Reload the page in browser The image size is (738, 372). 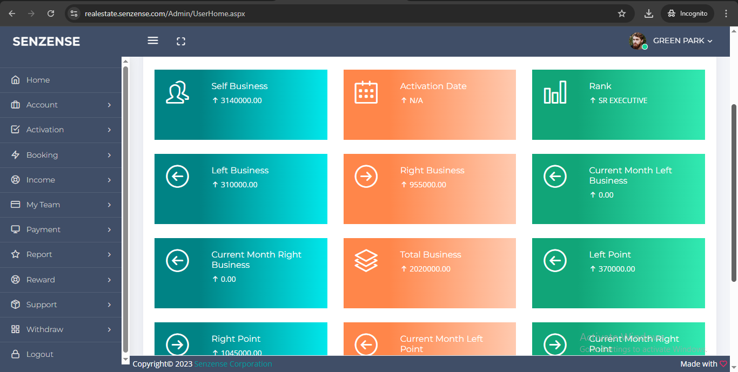pos(51,13)
